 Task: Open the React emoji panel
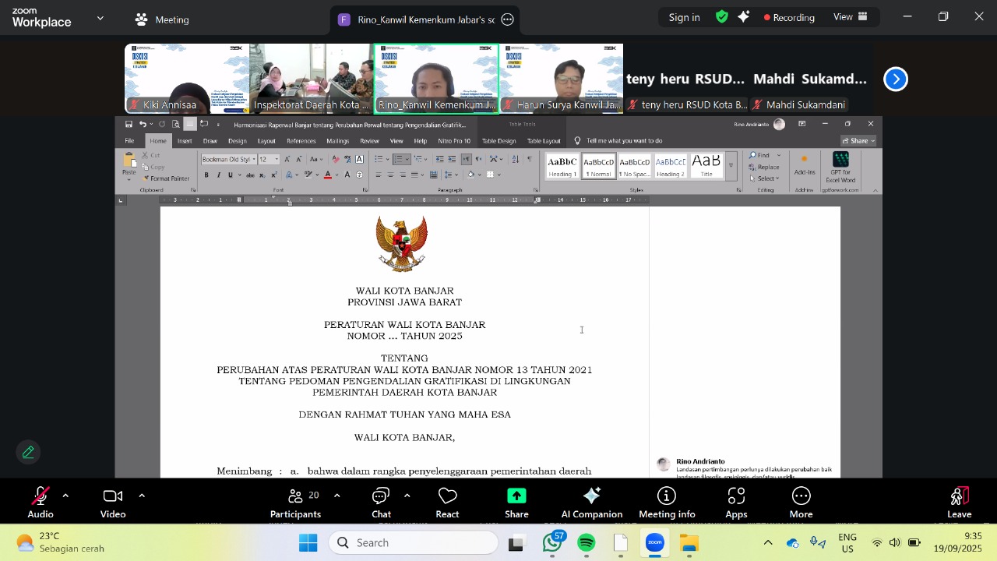tap(447, 503)
